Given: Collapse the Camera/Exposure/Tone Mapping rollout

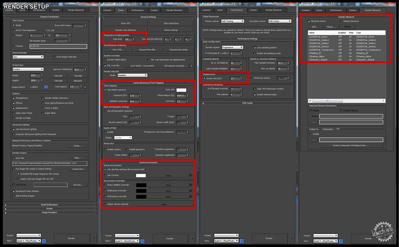Looking at the screenshot, I should pos(148,83).
